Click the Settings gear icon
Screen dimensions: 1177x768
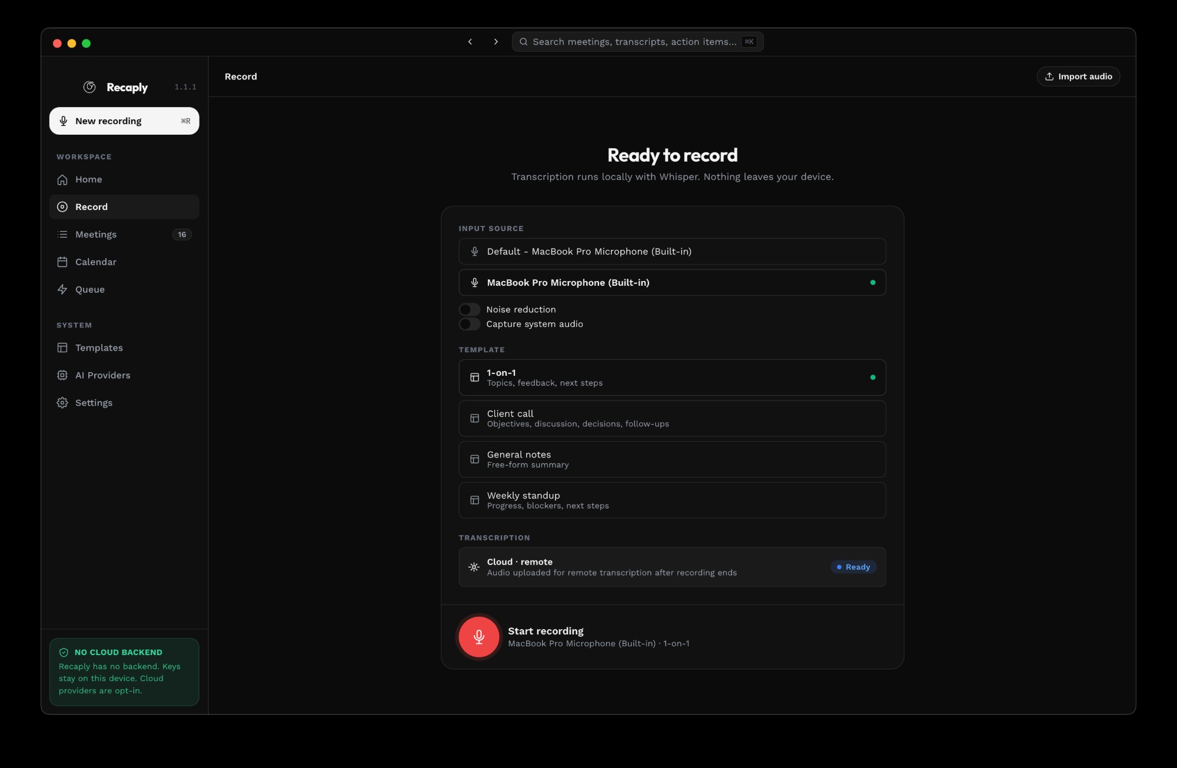point(62,403)
